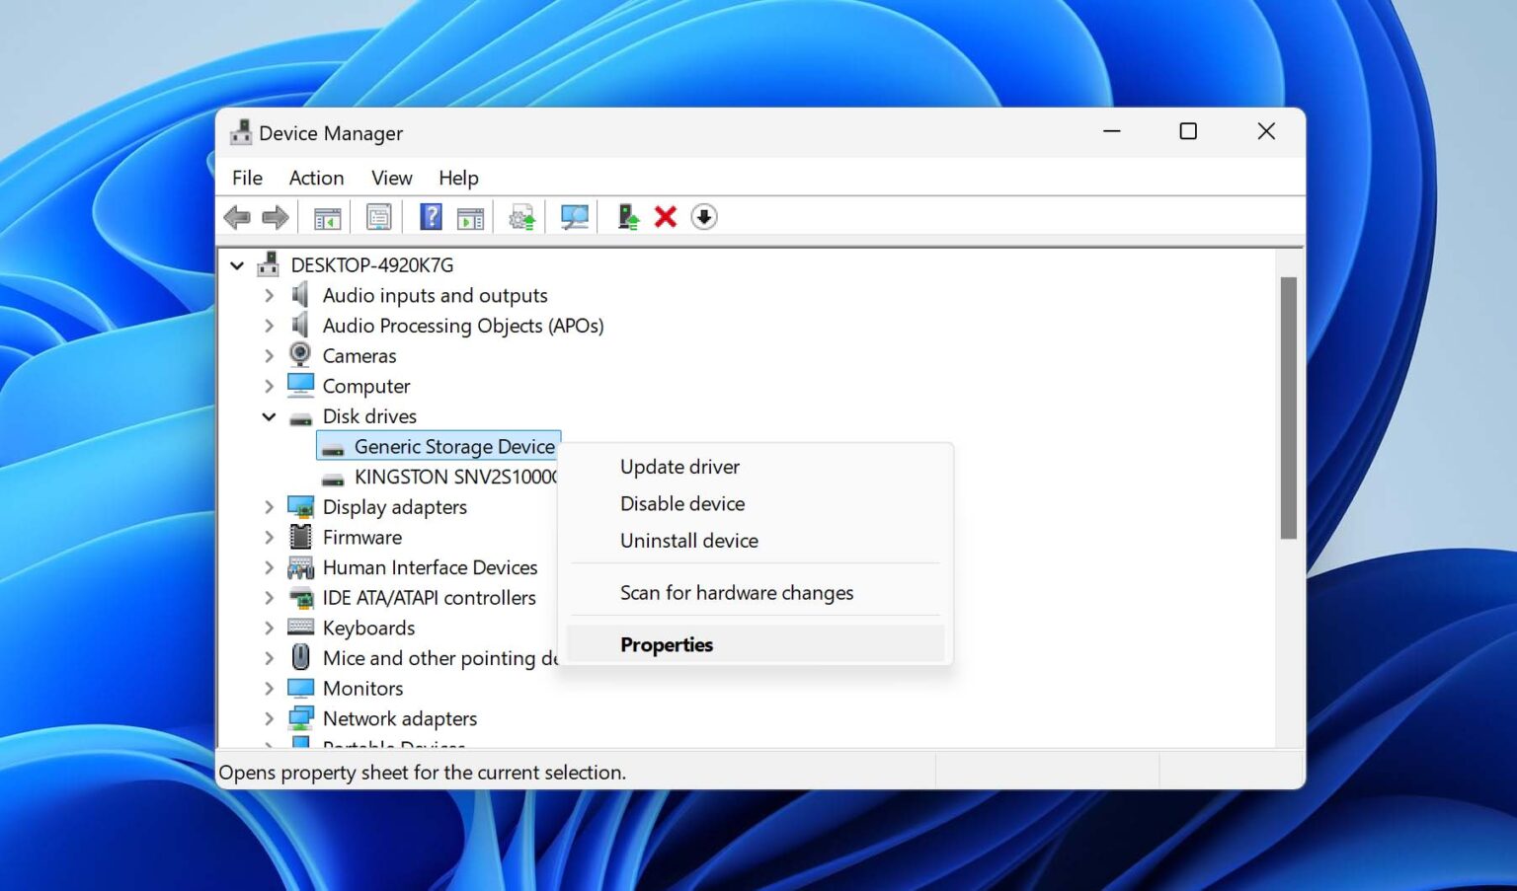The width and height of the screenshot is (1517, 891).
Task: Open the View menu
Action: tap(391, 178)
